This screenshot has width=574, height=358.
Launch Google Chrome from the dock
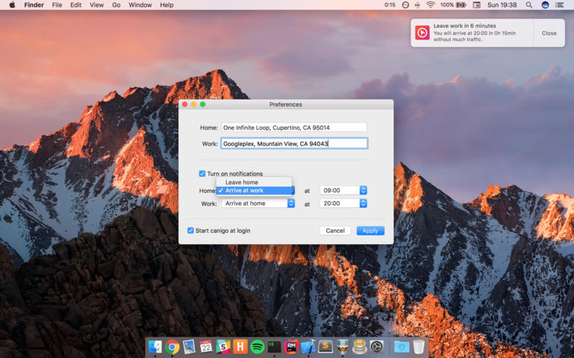point(172,347)
